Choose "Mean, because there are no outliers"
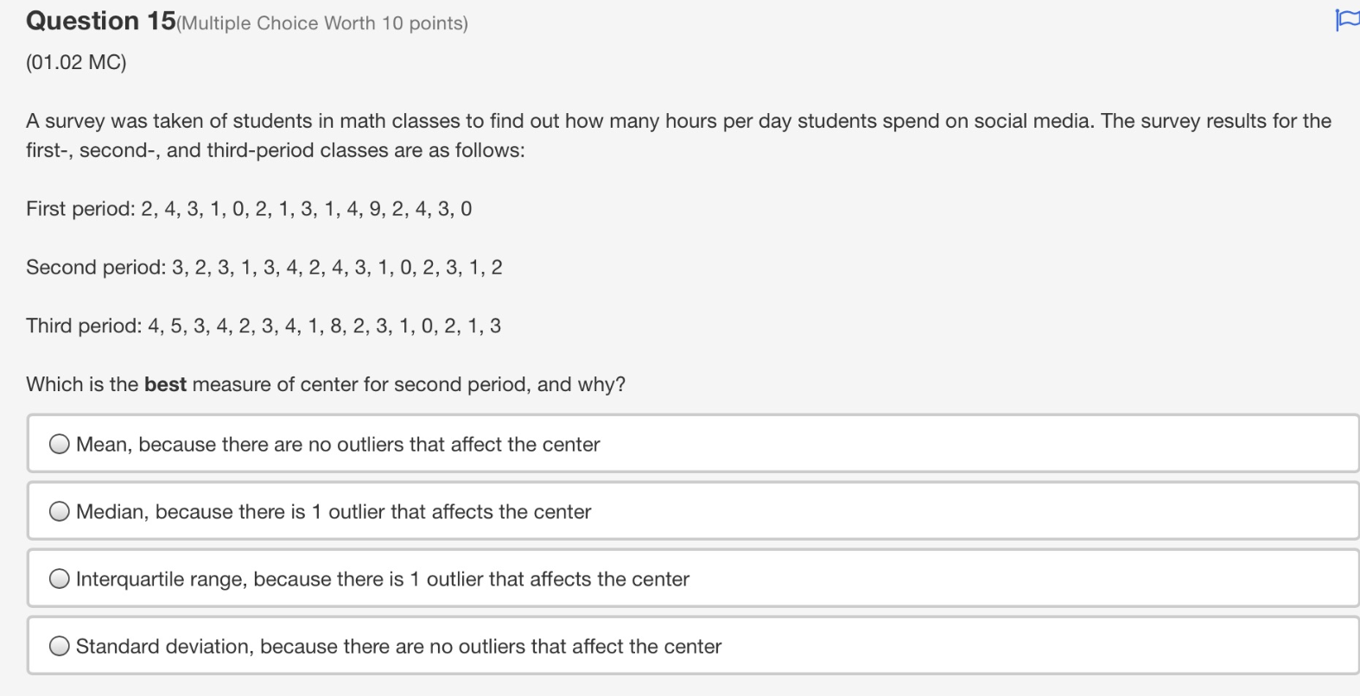Viewport: 1360px width, 696px height. coord(337,444)
